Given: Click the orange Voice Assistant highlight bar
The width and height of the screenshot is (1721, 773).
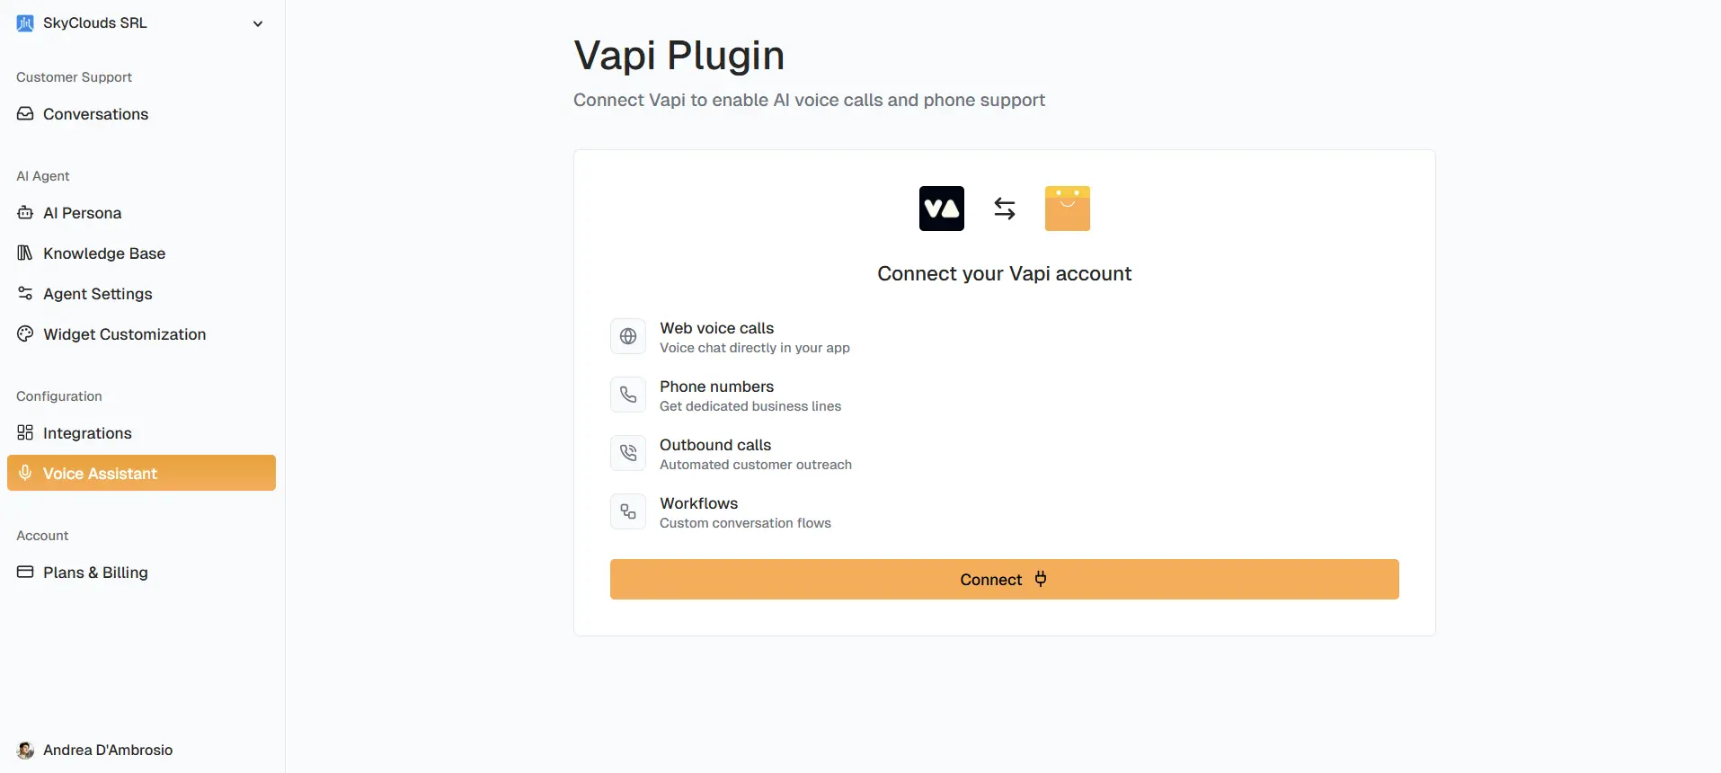Looking at the screenshot, I should [141, 473].
